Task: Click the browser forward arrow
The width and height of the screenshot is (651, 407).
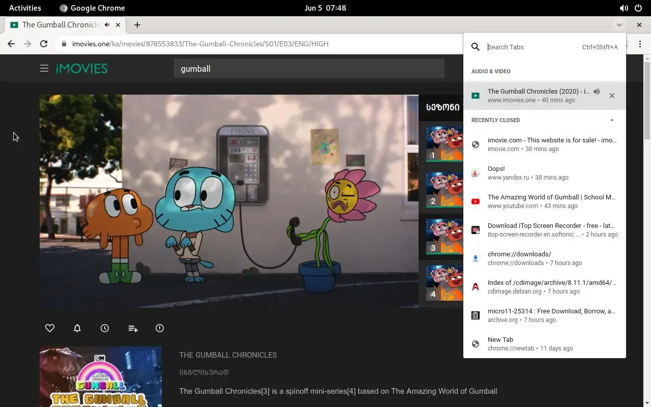Action: [x=27, y=44]
